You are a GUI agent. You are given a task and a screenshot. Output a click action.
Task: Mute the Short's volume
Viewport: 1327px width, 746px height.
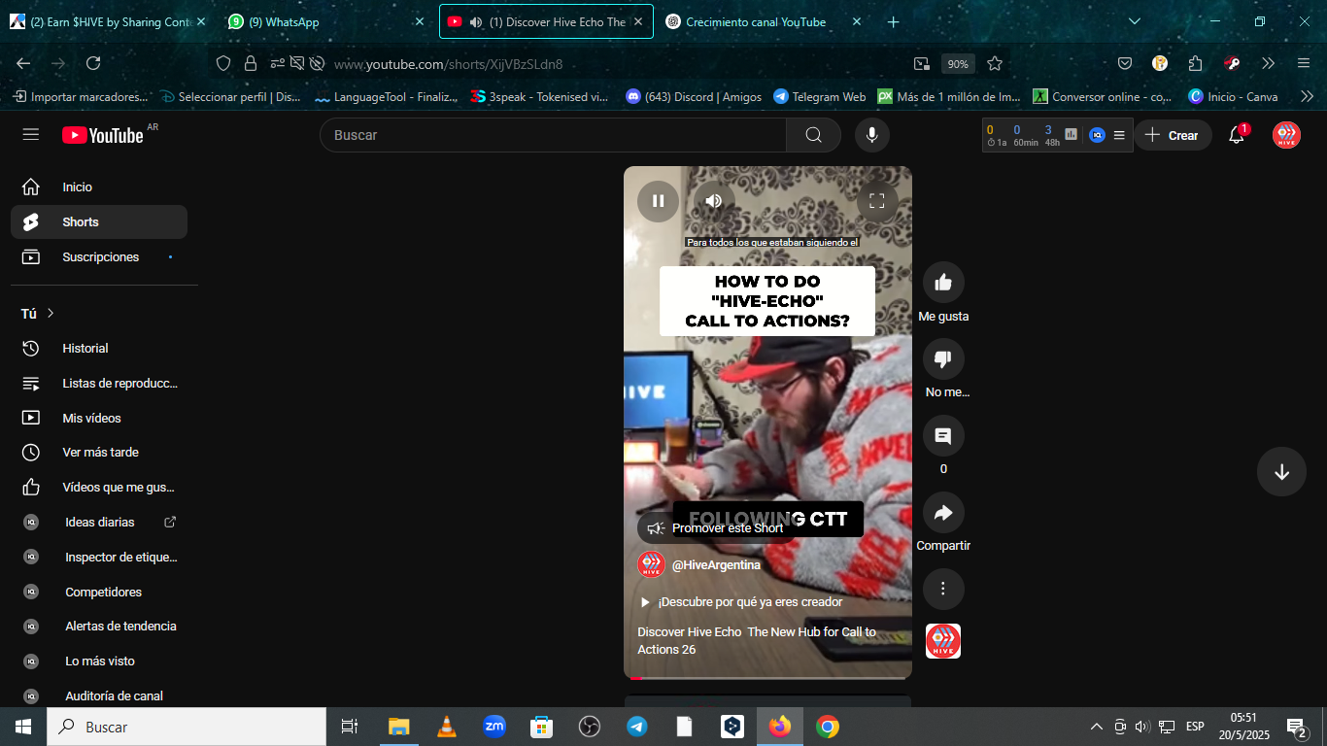tap(714, 201)
